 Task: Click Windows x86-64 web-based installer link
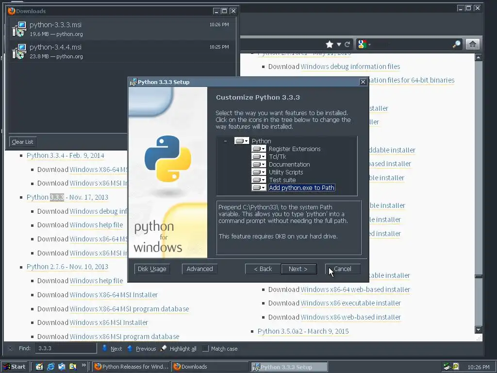click(x=355, y=289)
